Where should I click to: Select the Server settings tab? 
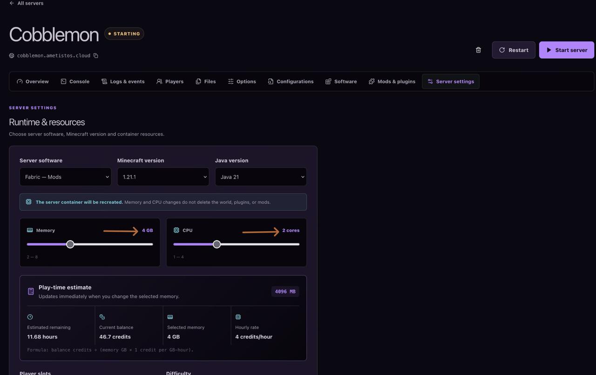pyautogui.click(x=451, y=81)
